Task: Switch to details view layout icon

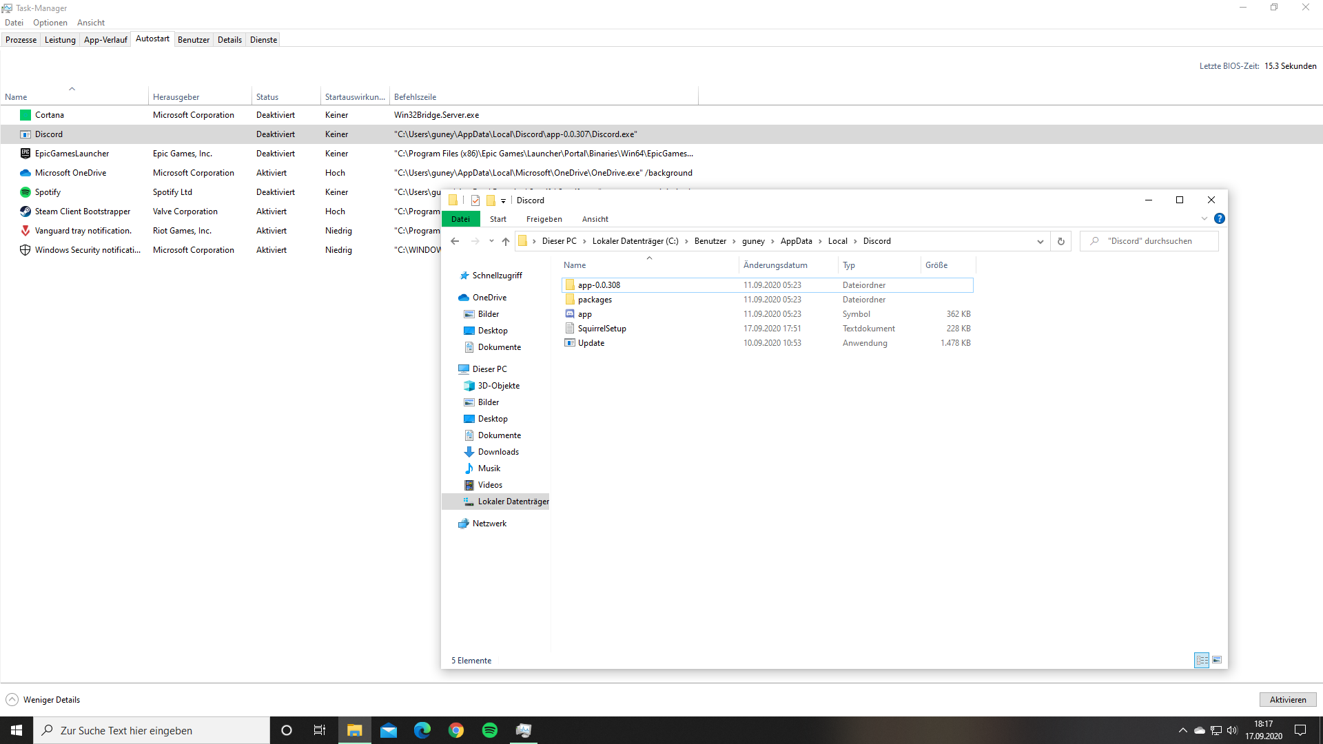Action: pos(1202,660)
